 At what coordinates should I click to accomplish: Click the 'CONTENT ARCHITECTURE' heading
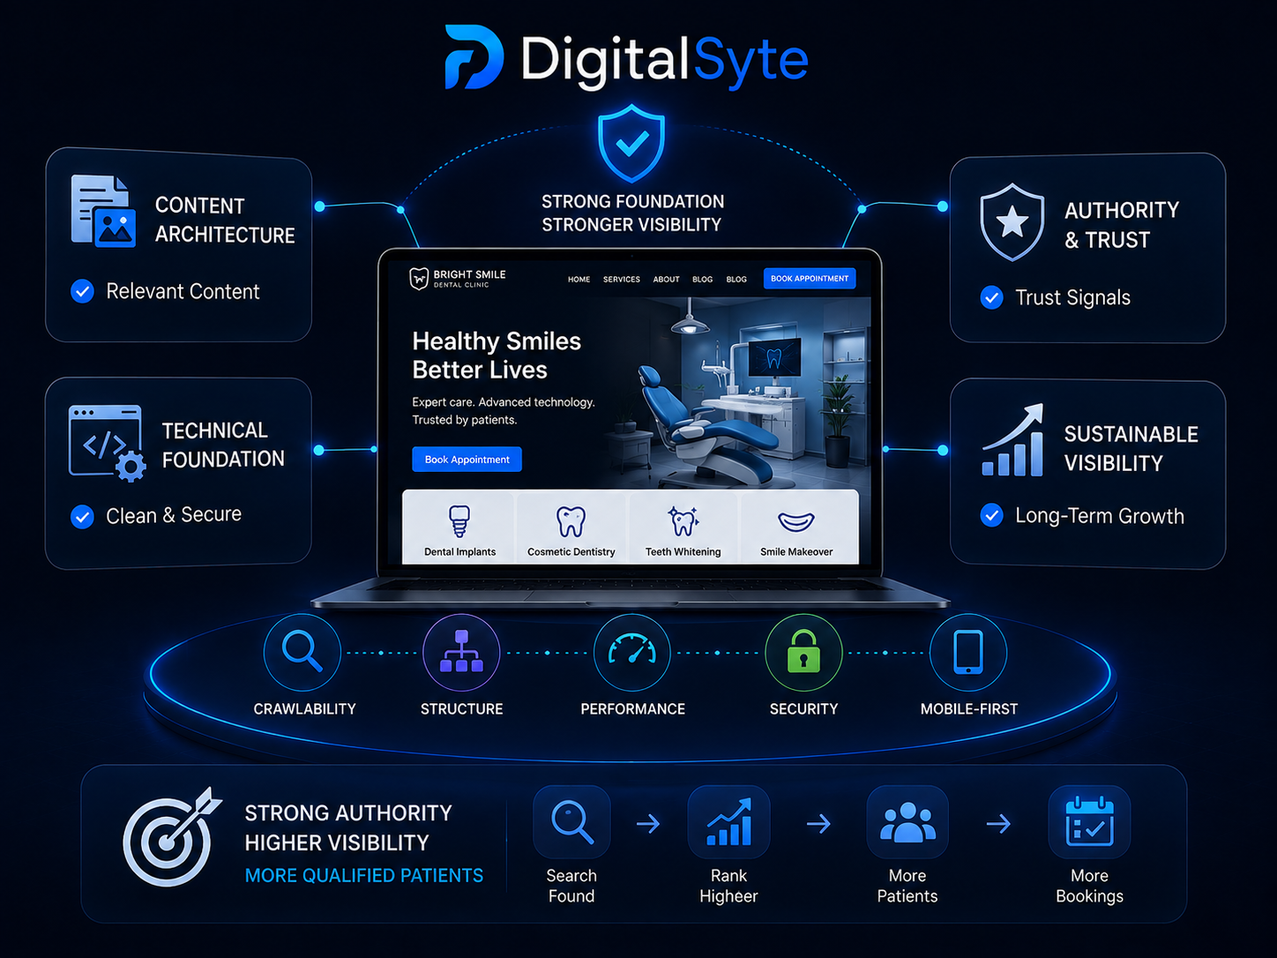pos(225,221)
